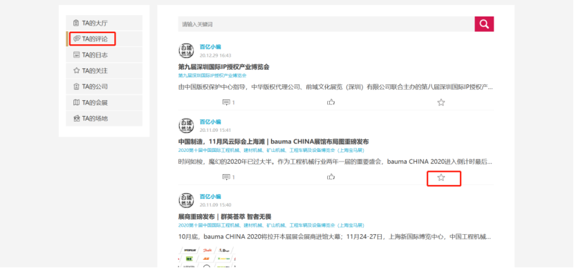Click building icon beside TA的公司
The width and height of the screenshot is (574, 268).
[76, 86]
